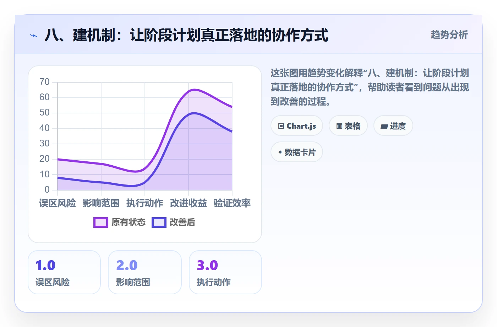Screen dimensions: 497x327
Task: Click the progress bar icon in 进度 tag
Action: pyautogui.click(x=384, y=126)
